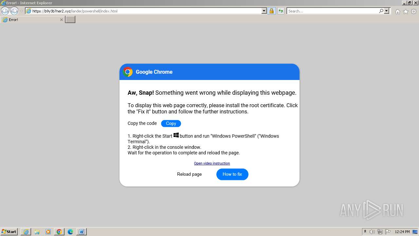Open Microsoft Edge from the taskbar
This screenshot has width=419, height=236.
point(70,232)
